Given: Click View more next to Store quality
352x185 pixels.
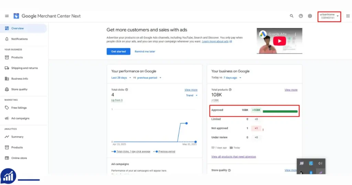Looking at the screenshot, I should point(291,170).
